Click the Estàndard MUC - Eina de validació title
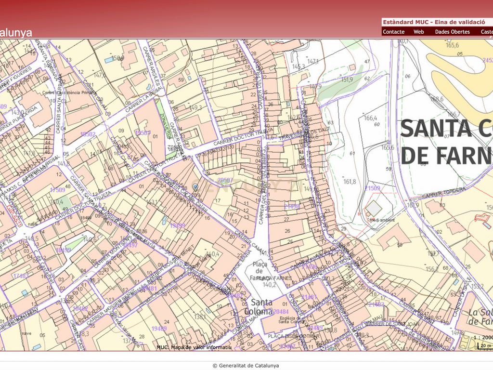The image size is (493, 370). click(434, 22)
